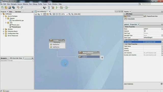Click the Undo toolbar icon
Screen dimensions: 163x92
coord(18,7)
